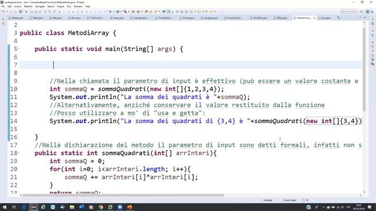
Task: Click the Open Type toolbar icon
Action: point(146,12)
